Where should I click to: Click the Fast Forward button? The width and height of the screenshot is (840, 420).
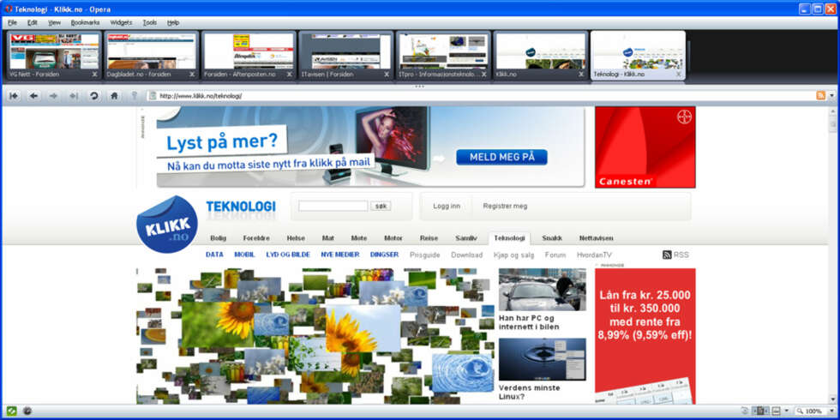74,95
